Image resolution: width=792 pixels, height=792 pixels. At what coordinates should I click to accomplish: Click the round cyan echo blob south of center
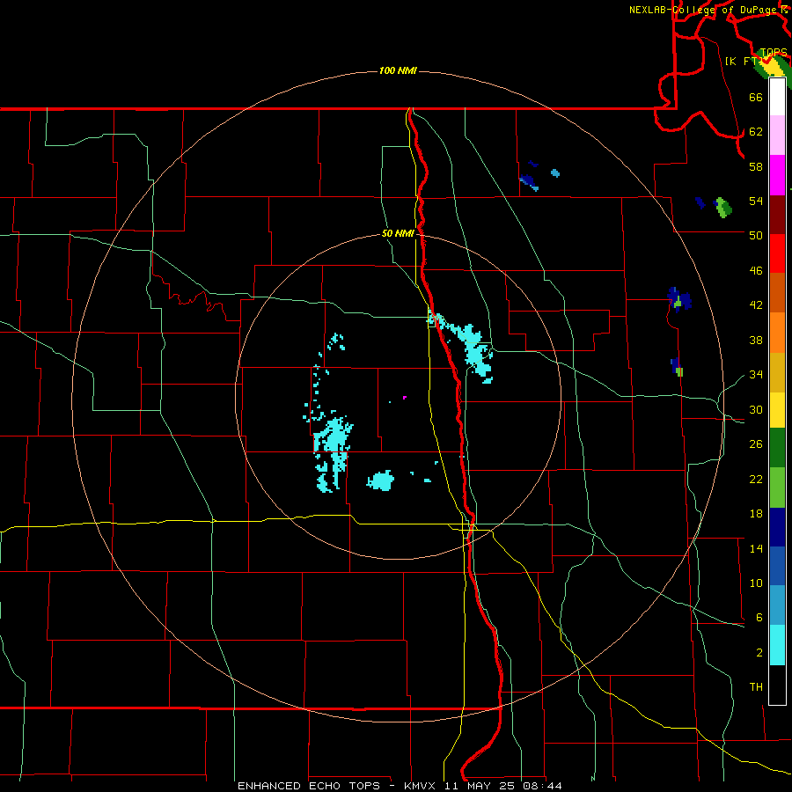point(380,480)
